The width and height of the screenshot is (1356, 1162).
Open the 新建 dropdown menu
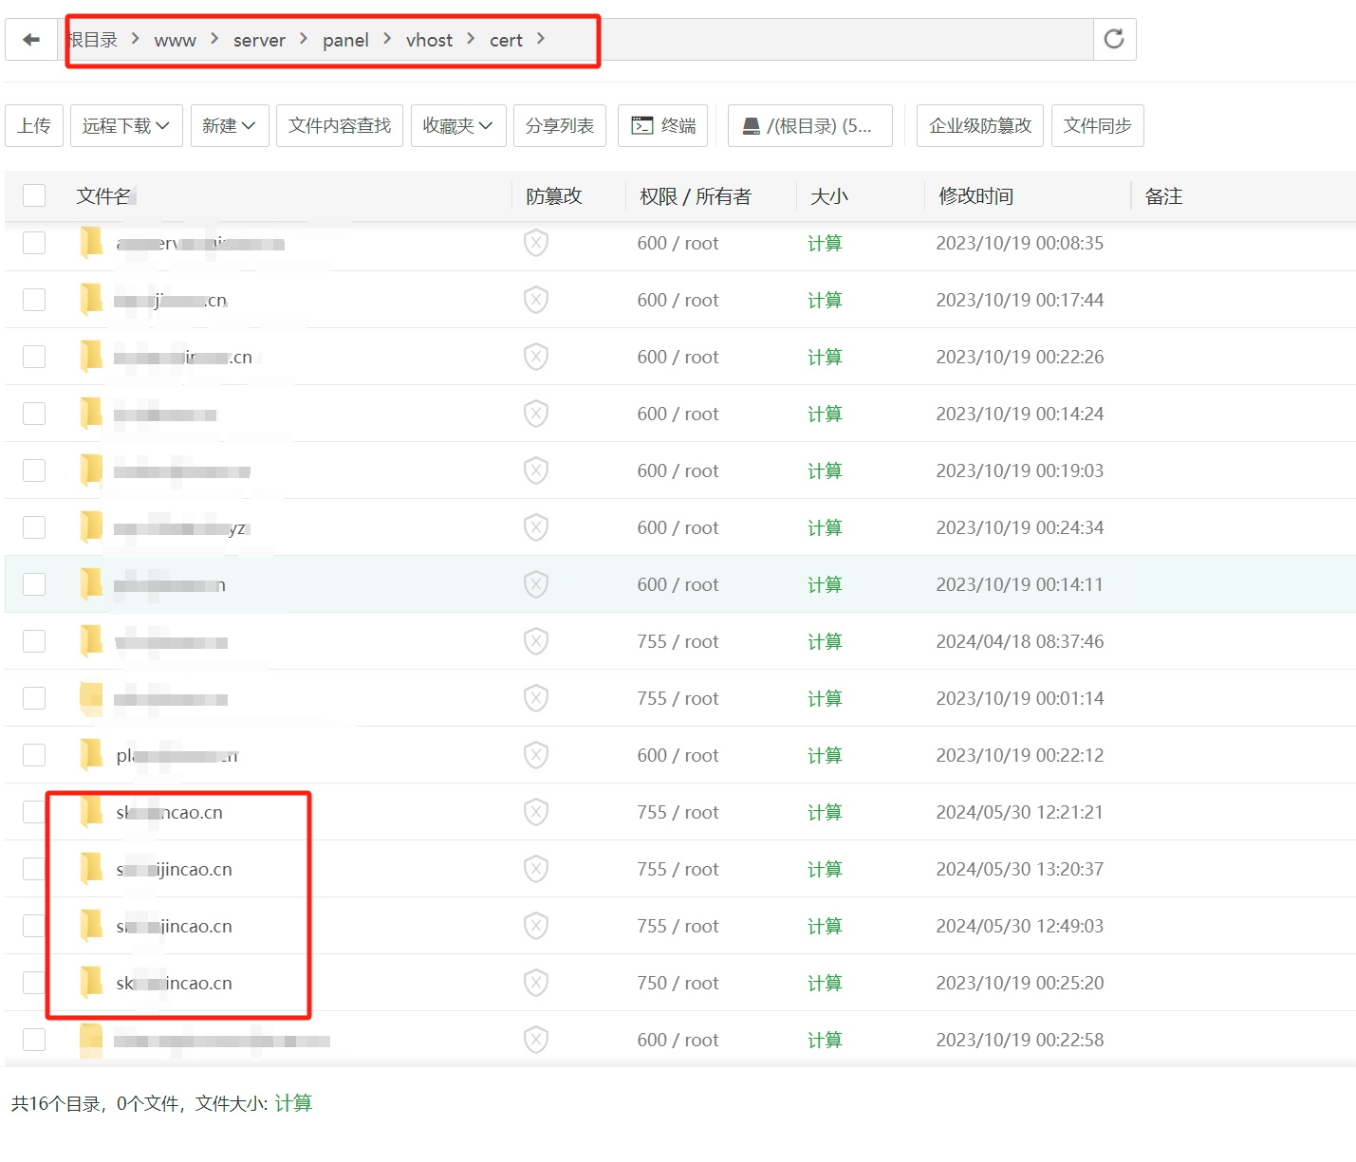tap(230, 125)
